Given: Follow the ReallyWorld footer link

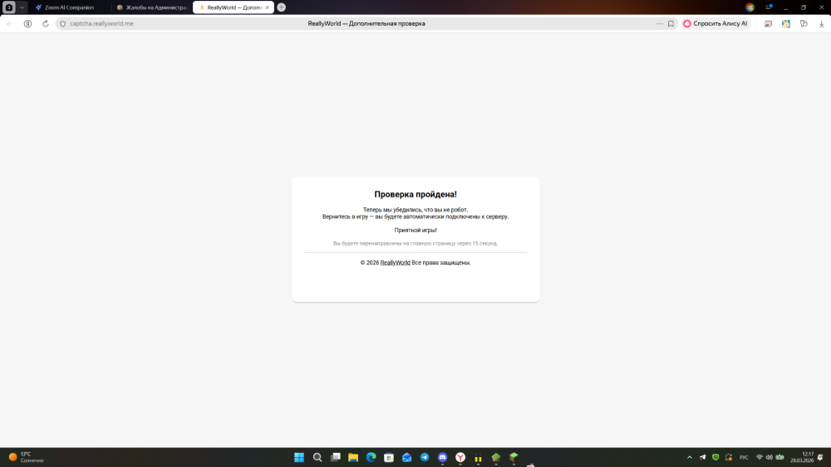Looking at the screenshot, I should pos(396,263).
